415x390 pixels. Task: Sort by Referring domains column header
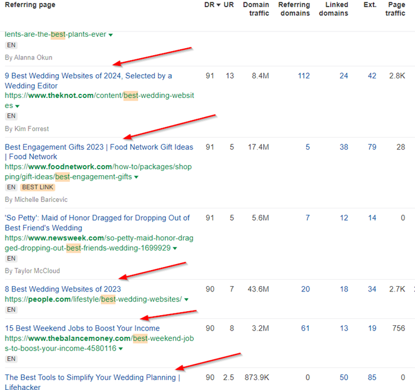pyautogui.click(x=294, y=9)
